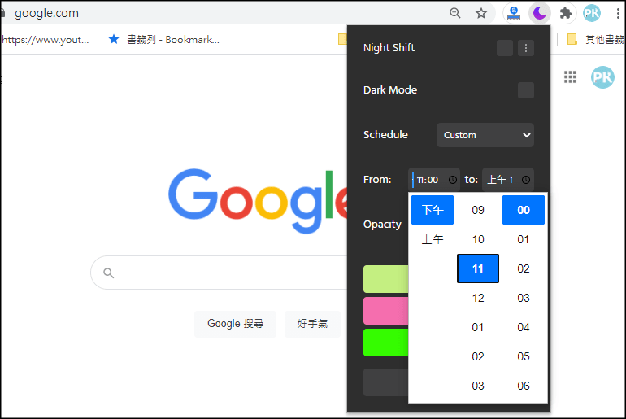
Task: Select minute 06 in the minute column
Action: coord(524,386)
